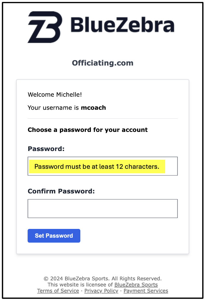Click the copyright notice text

pos(103,278)
